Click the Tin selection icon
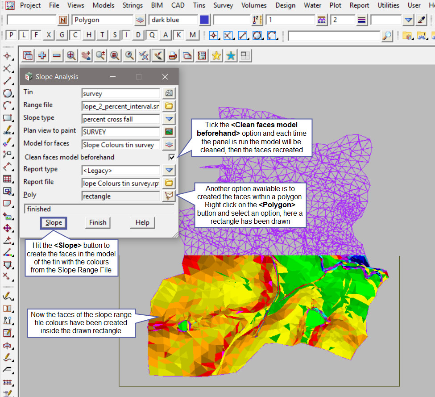Image resolution: width=435 pixels, height=397 pixels. [x=169, y=93]
